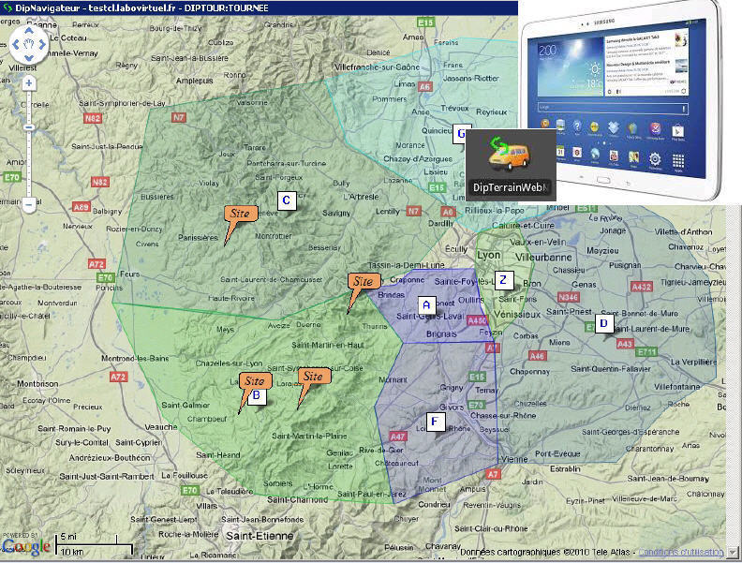Viewport: 742px width, 563px height.
Task: Click the E711 road shield
Action: (x=646, y=352)
